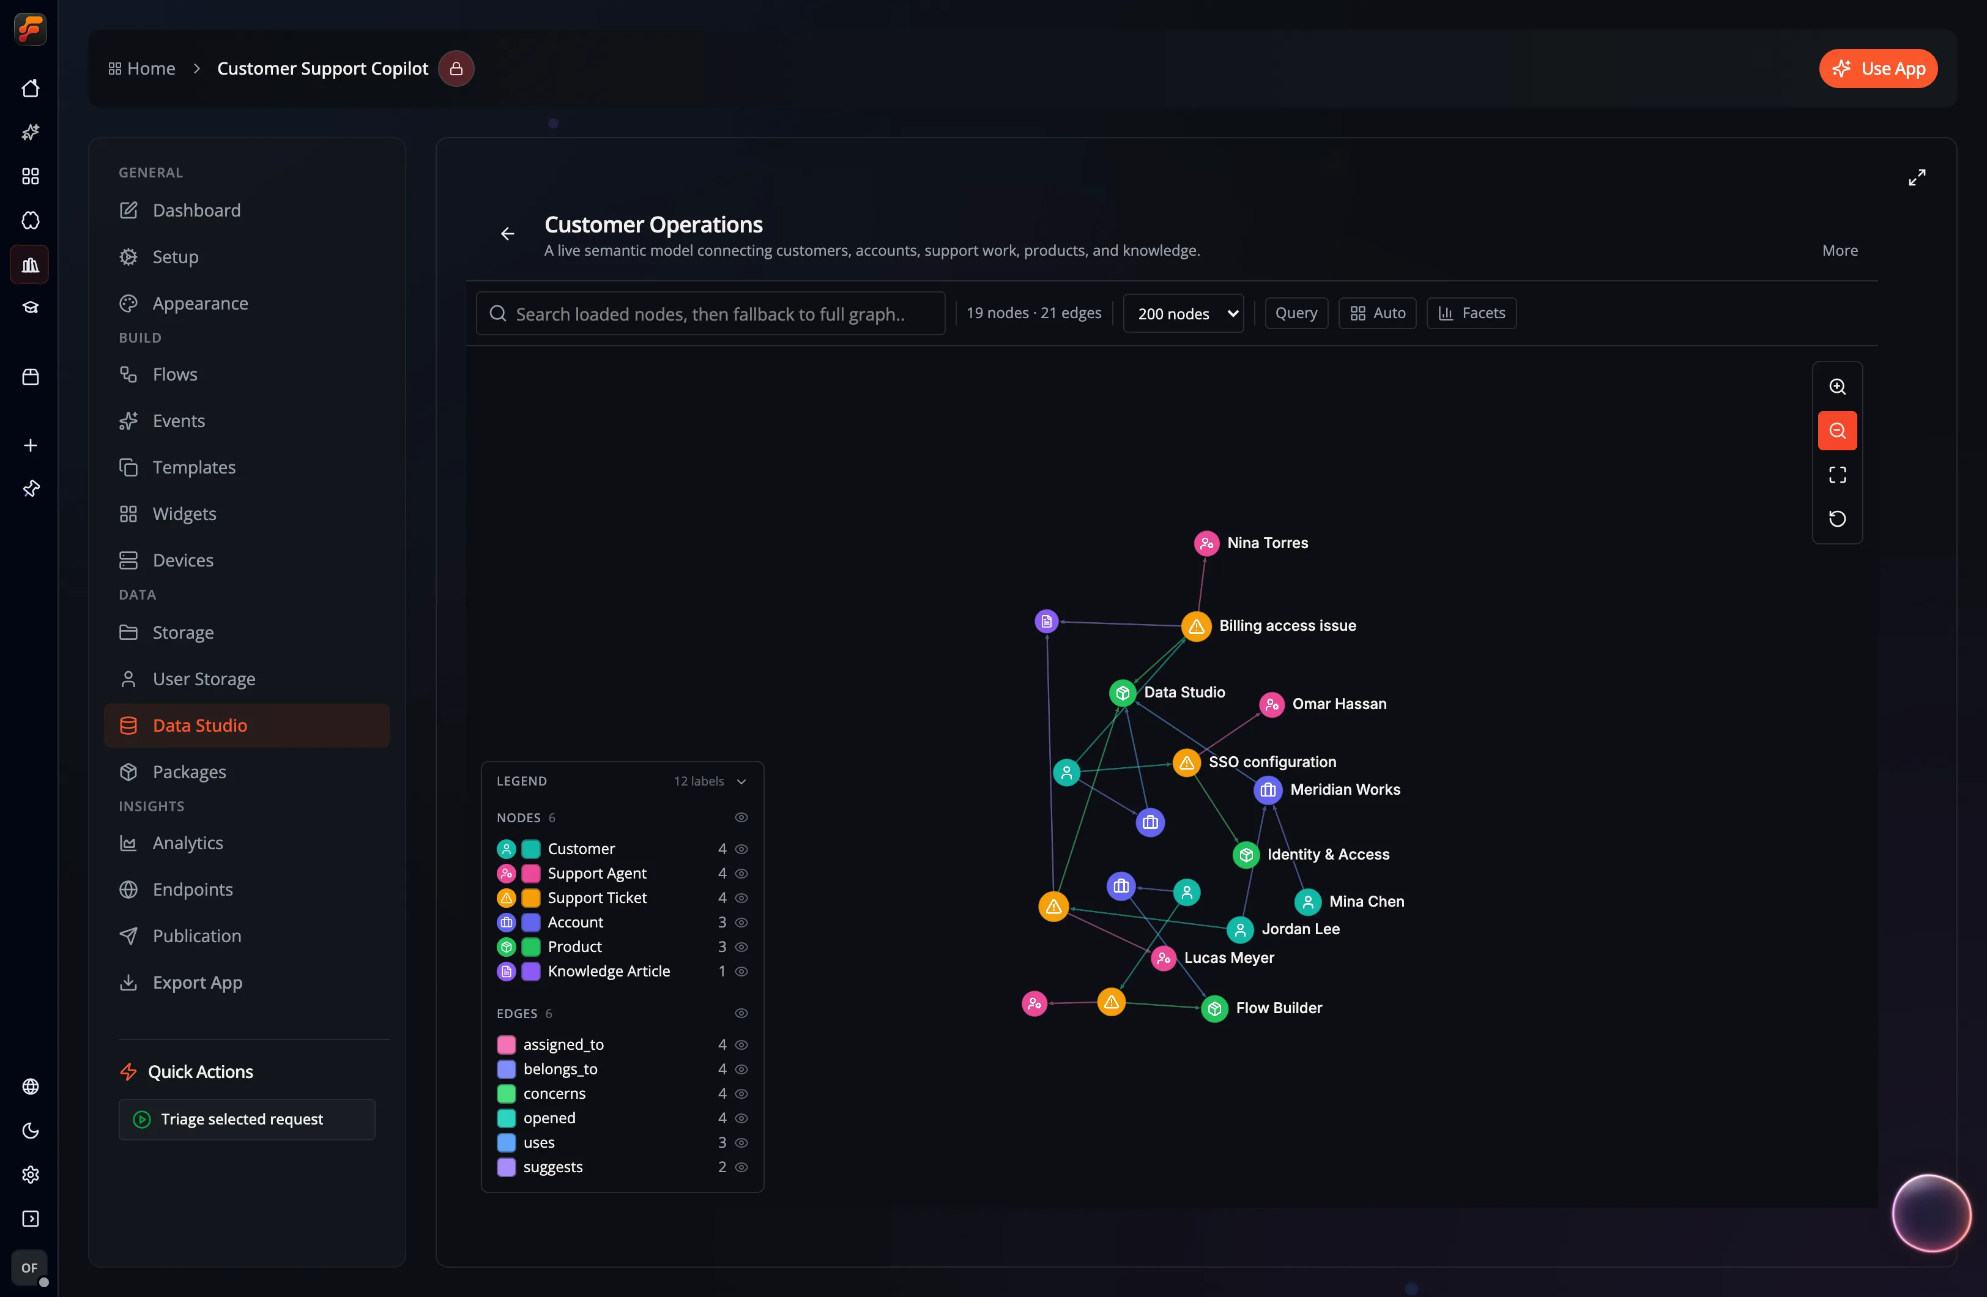The width and height of the screenshot is (1987, 1297).
Task: Click the Jordan Lee customer node
Action: (x=1240, y=929)
